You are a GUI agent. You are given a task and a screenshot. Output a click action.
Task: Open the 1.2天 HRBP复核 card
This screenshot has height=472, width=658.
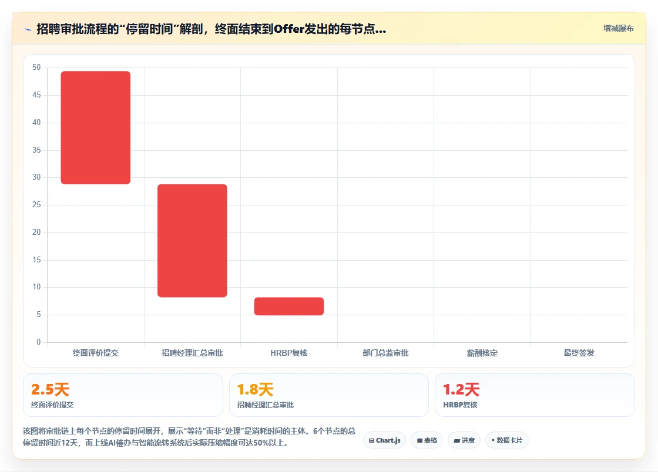[x=535, y=395]
